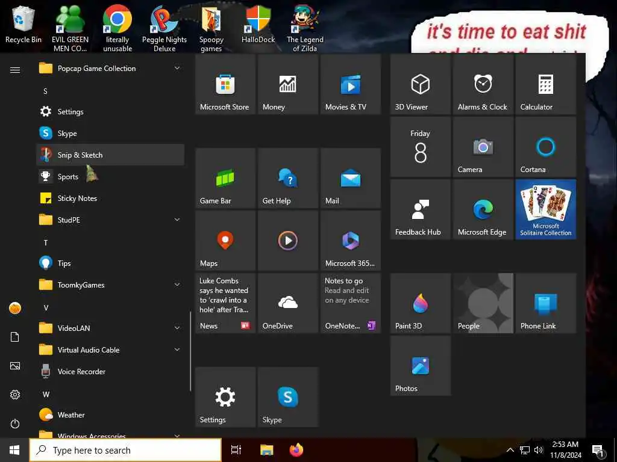617x462 pixels.
Task: Open the Settings tile in the Start grid
Action: click(225, 397)
